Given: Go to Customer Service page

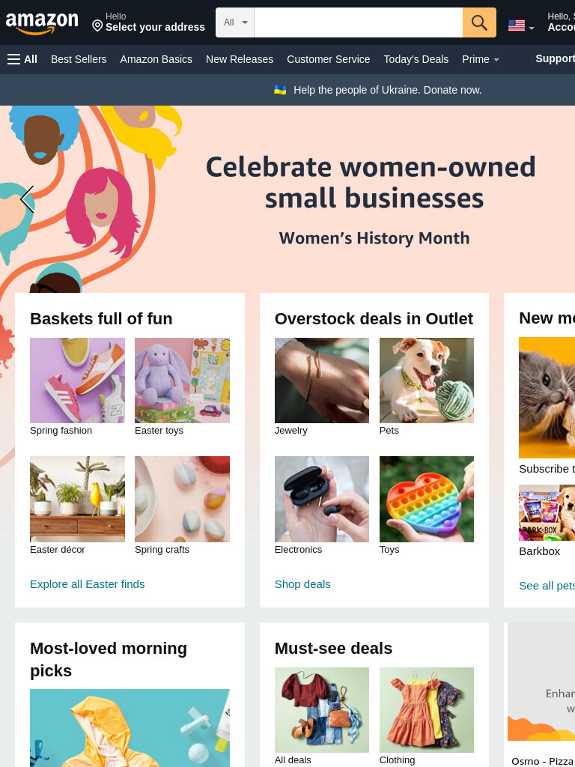Looking at the screenshot, I should (329, 59).
